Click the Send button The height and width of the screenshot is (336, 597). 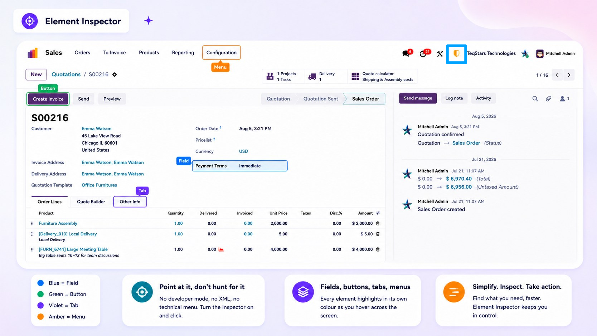coord(84,99)
